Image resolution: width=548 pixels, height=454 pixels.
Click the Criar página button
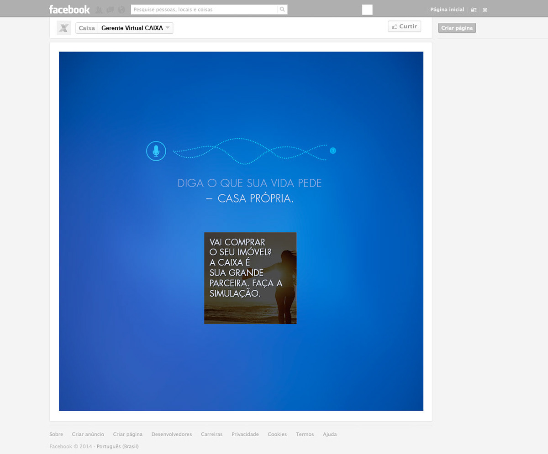[x=457, y=28]
